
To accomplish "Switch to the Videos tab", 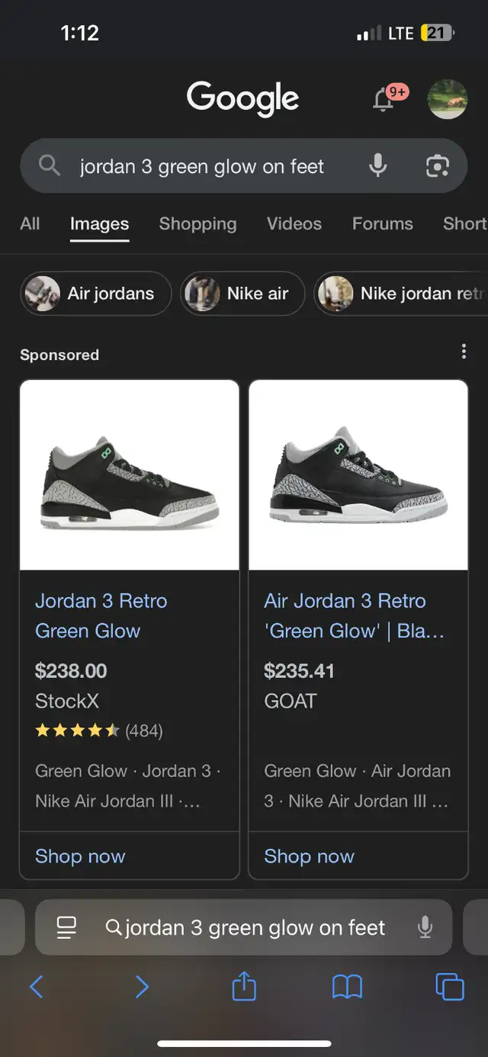I will (294, 223).
